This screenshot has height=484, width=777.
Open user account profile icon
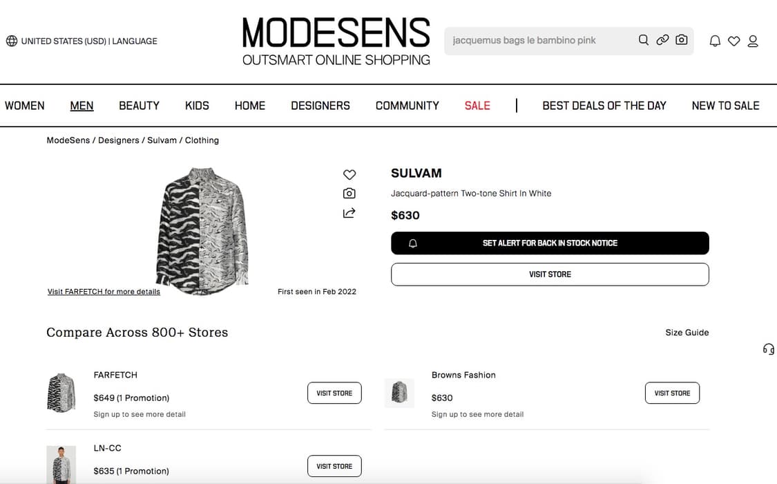[x=753, y=41]
